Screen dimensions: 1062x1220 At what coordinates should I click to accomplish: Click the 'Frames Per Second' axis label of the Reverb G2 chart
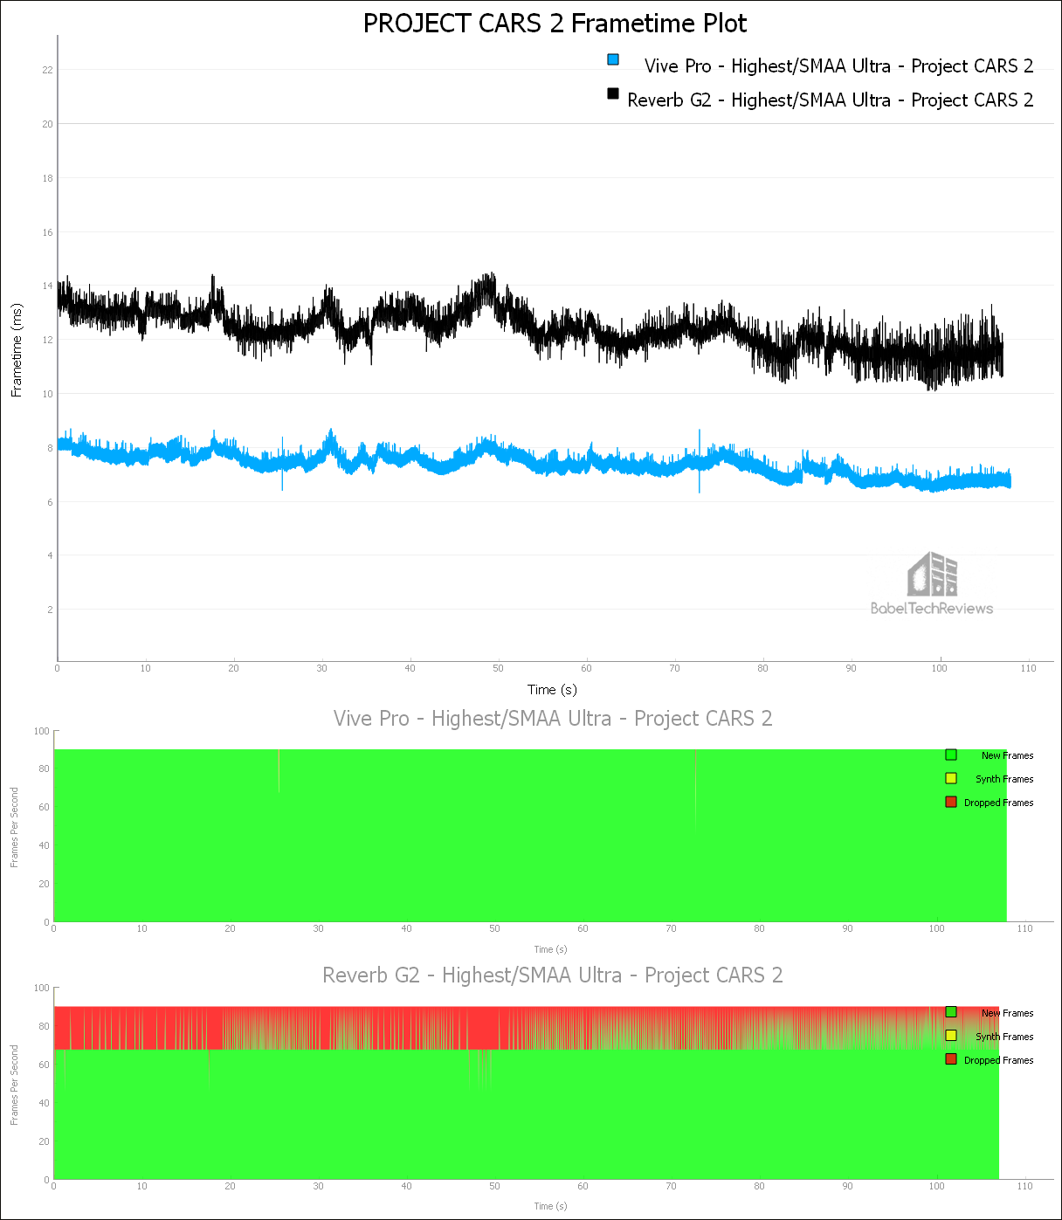point(14,1085)
